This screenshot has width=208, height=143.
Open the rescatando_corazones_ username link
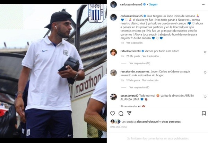(135, 71)
